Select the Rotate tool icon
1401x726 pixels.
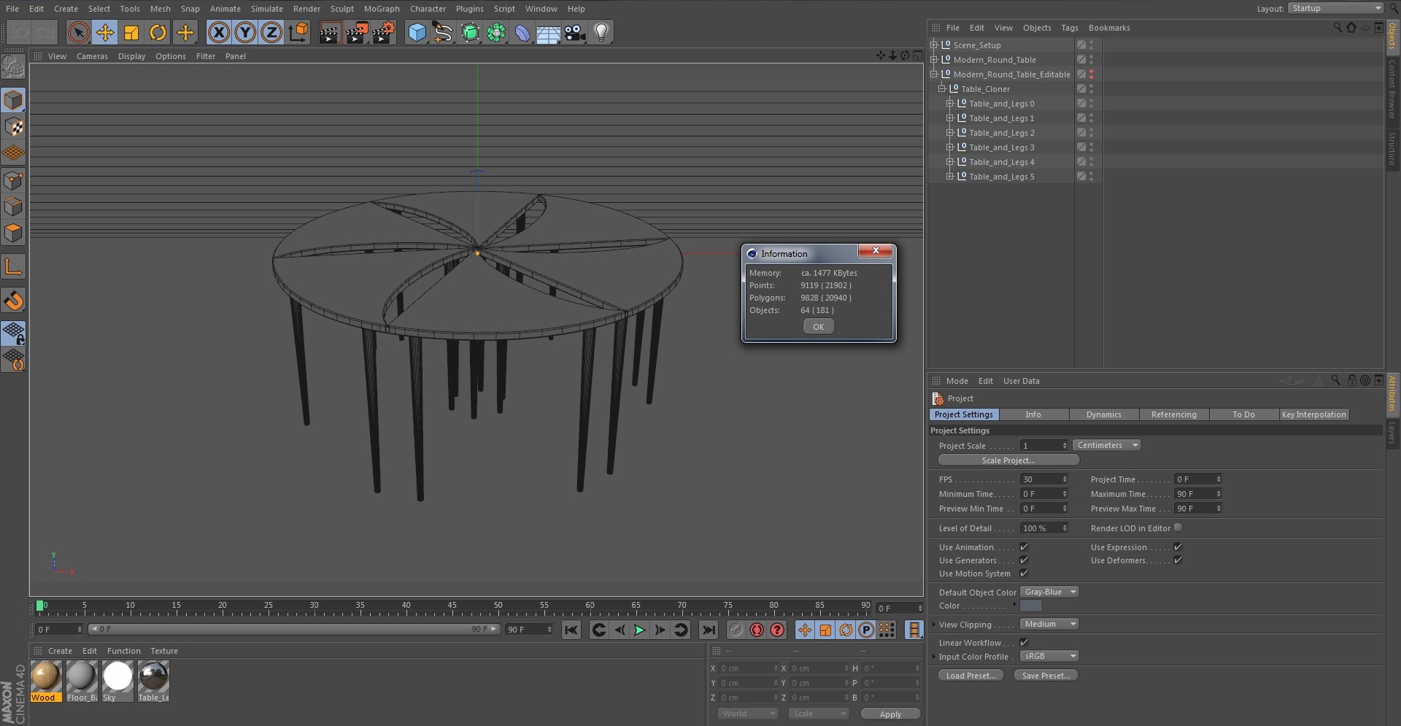click(x=158, y=33)
